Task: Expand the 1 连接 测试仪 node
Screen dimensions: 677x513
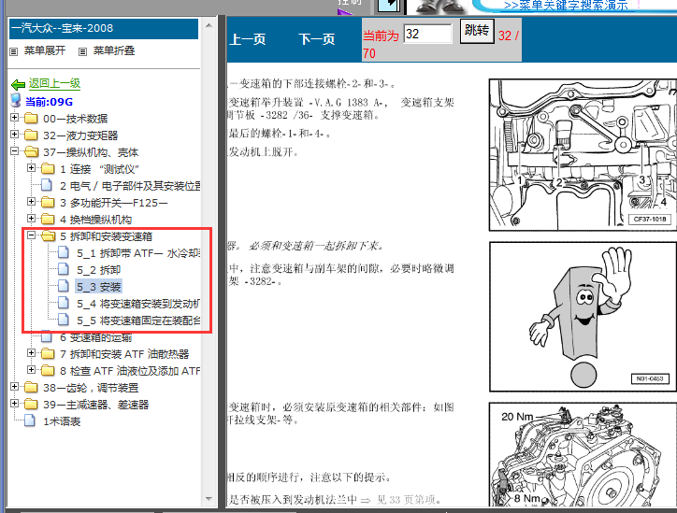Action: tap(31, 168)
